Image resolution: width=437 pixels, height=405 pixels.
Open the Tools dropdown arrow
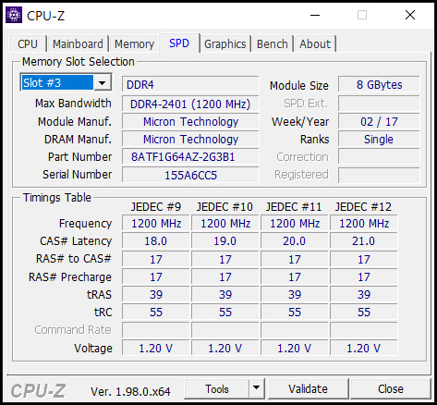click(257, 388)
